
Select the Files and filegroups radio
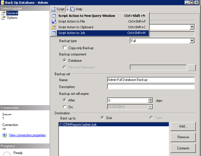click(65, 67)
